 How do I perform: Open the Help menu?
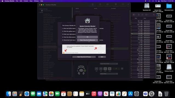(x=42, y=1)
